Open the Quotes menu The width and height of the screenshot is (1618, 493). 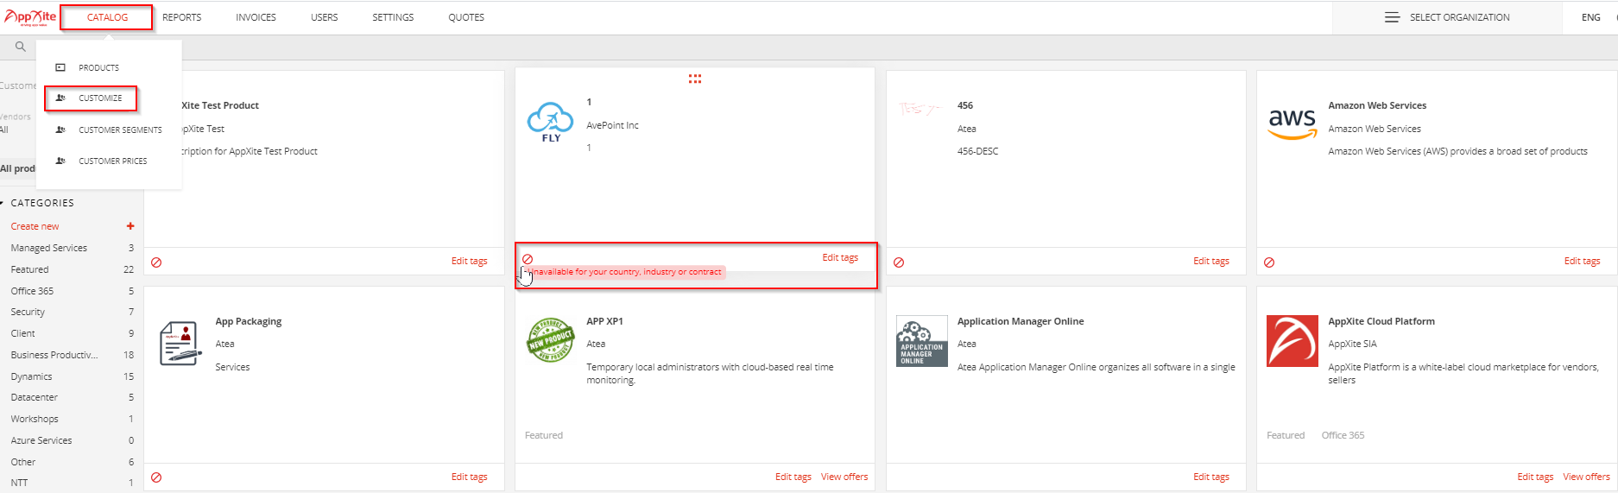(466, 17)
